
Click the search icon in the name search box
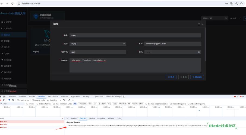pos(226,18)
